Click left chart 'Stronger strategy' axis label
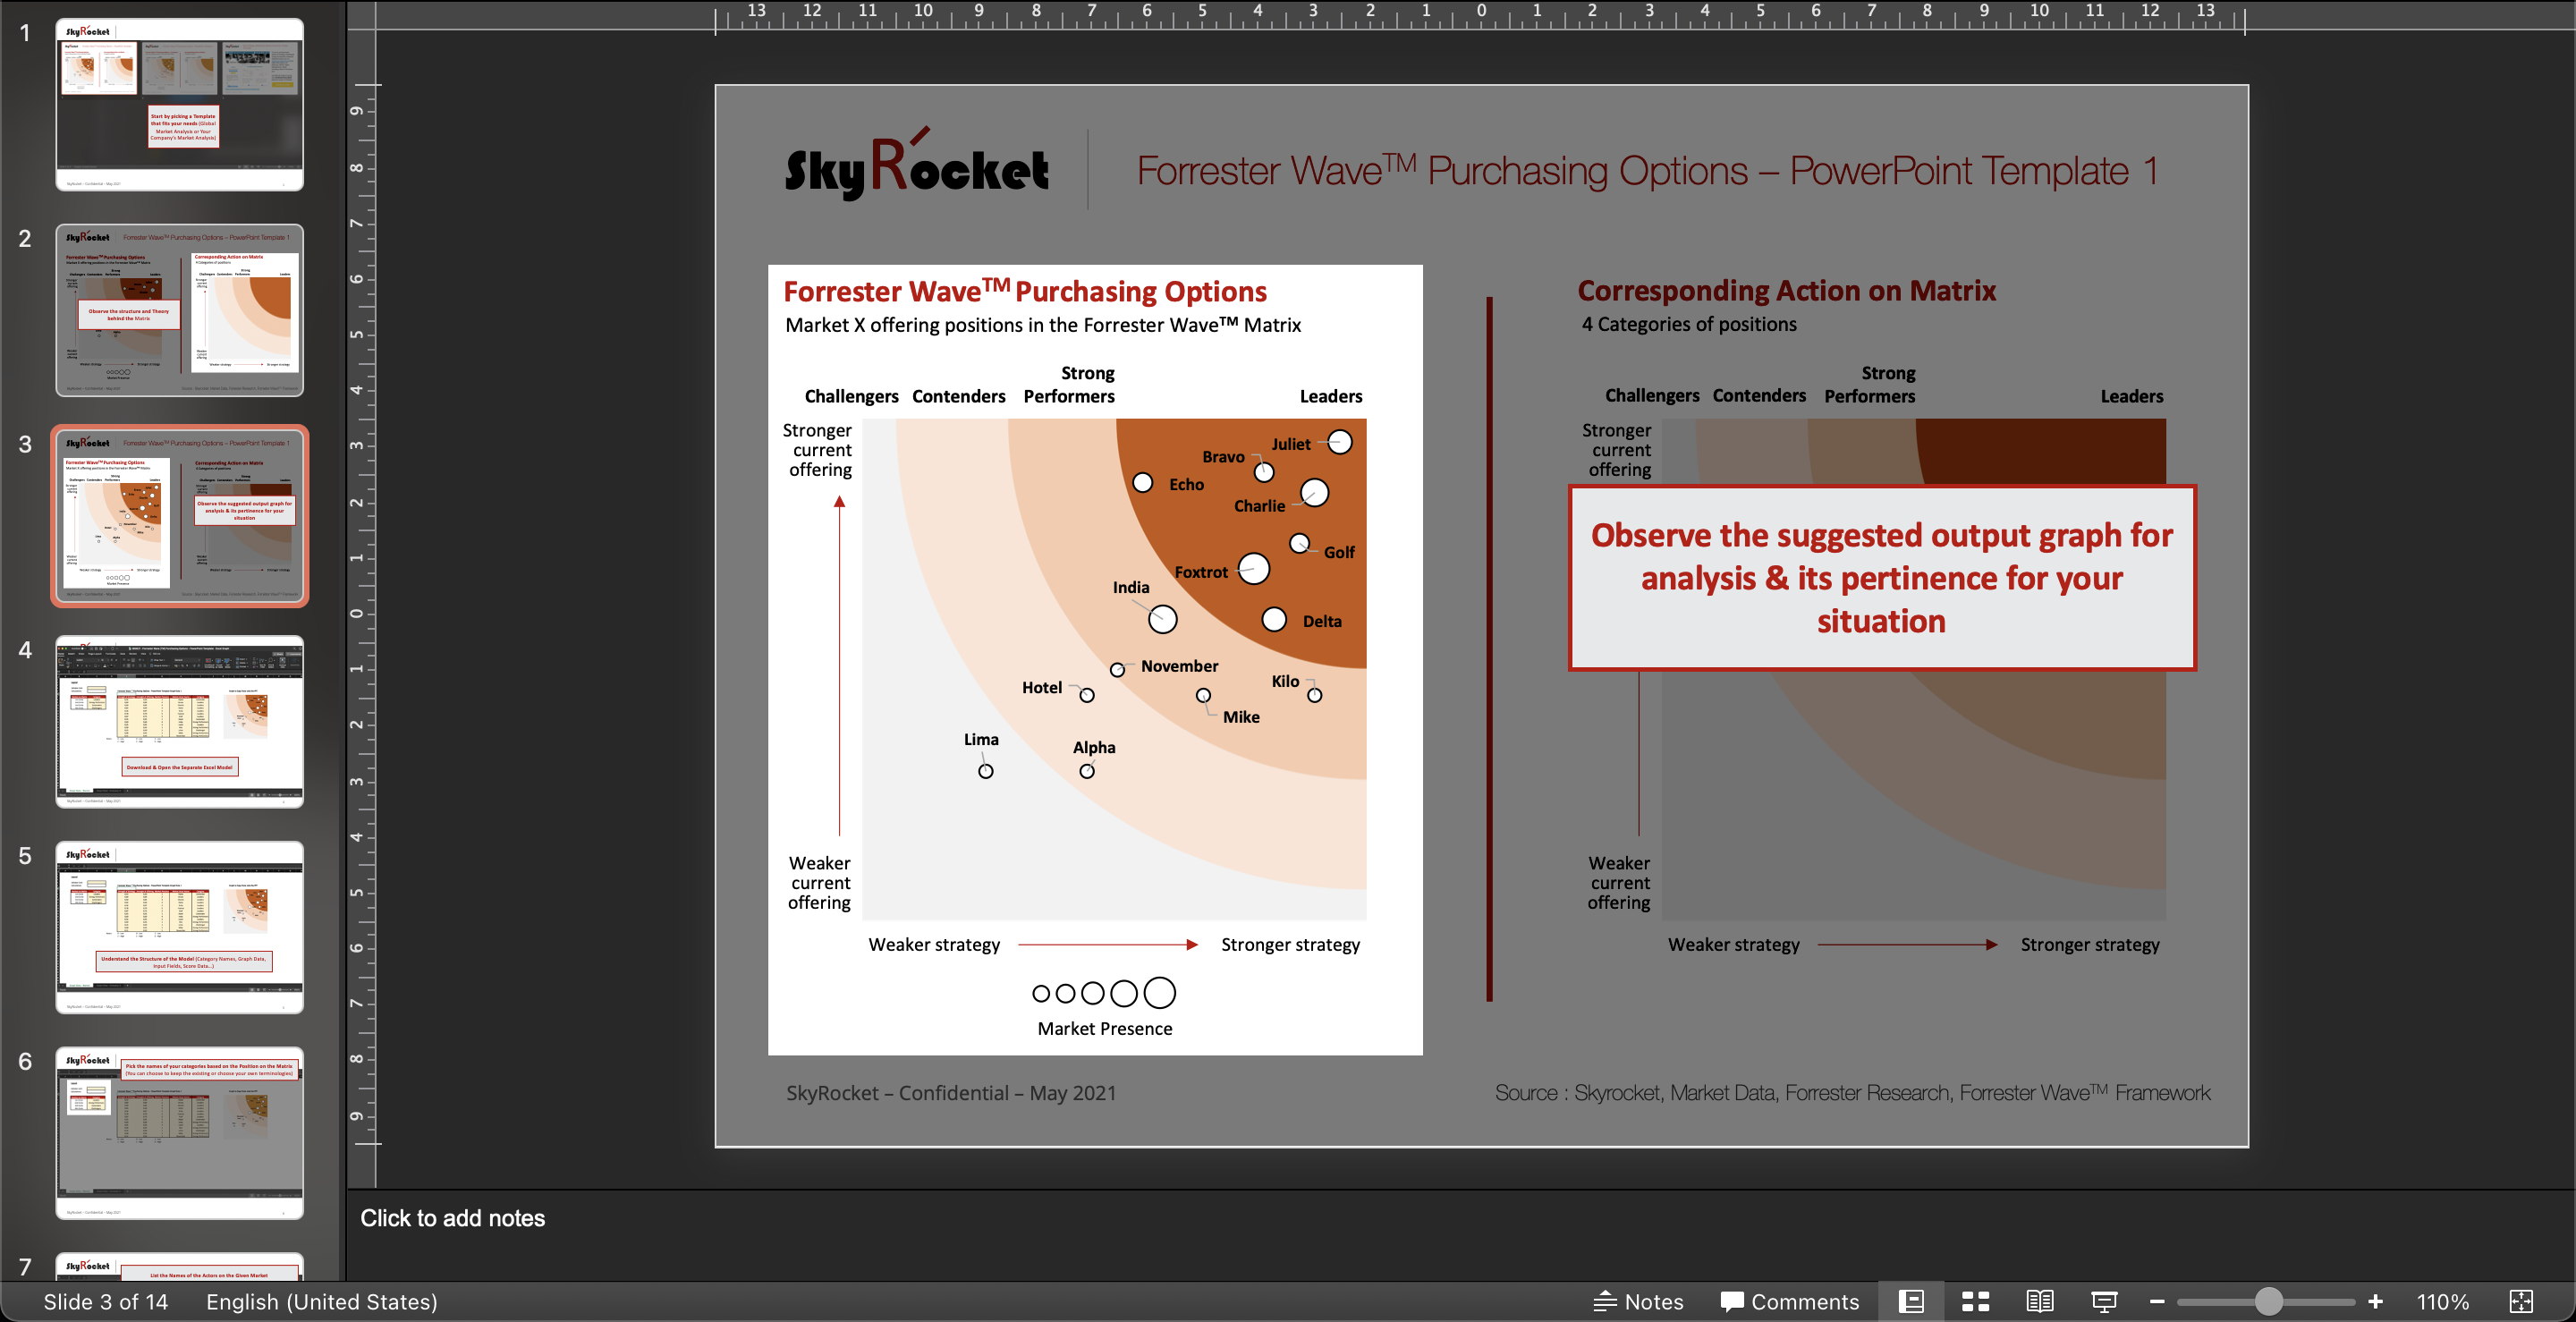Screen dimensions: 2576x1322 point(1291,945)
